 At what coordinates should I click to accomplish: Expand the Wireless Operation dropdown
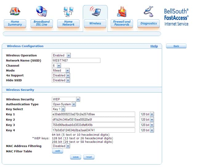[61, 55]
